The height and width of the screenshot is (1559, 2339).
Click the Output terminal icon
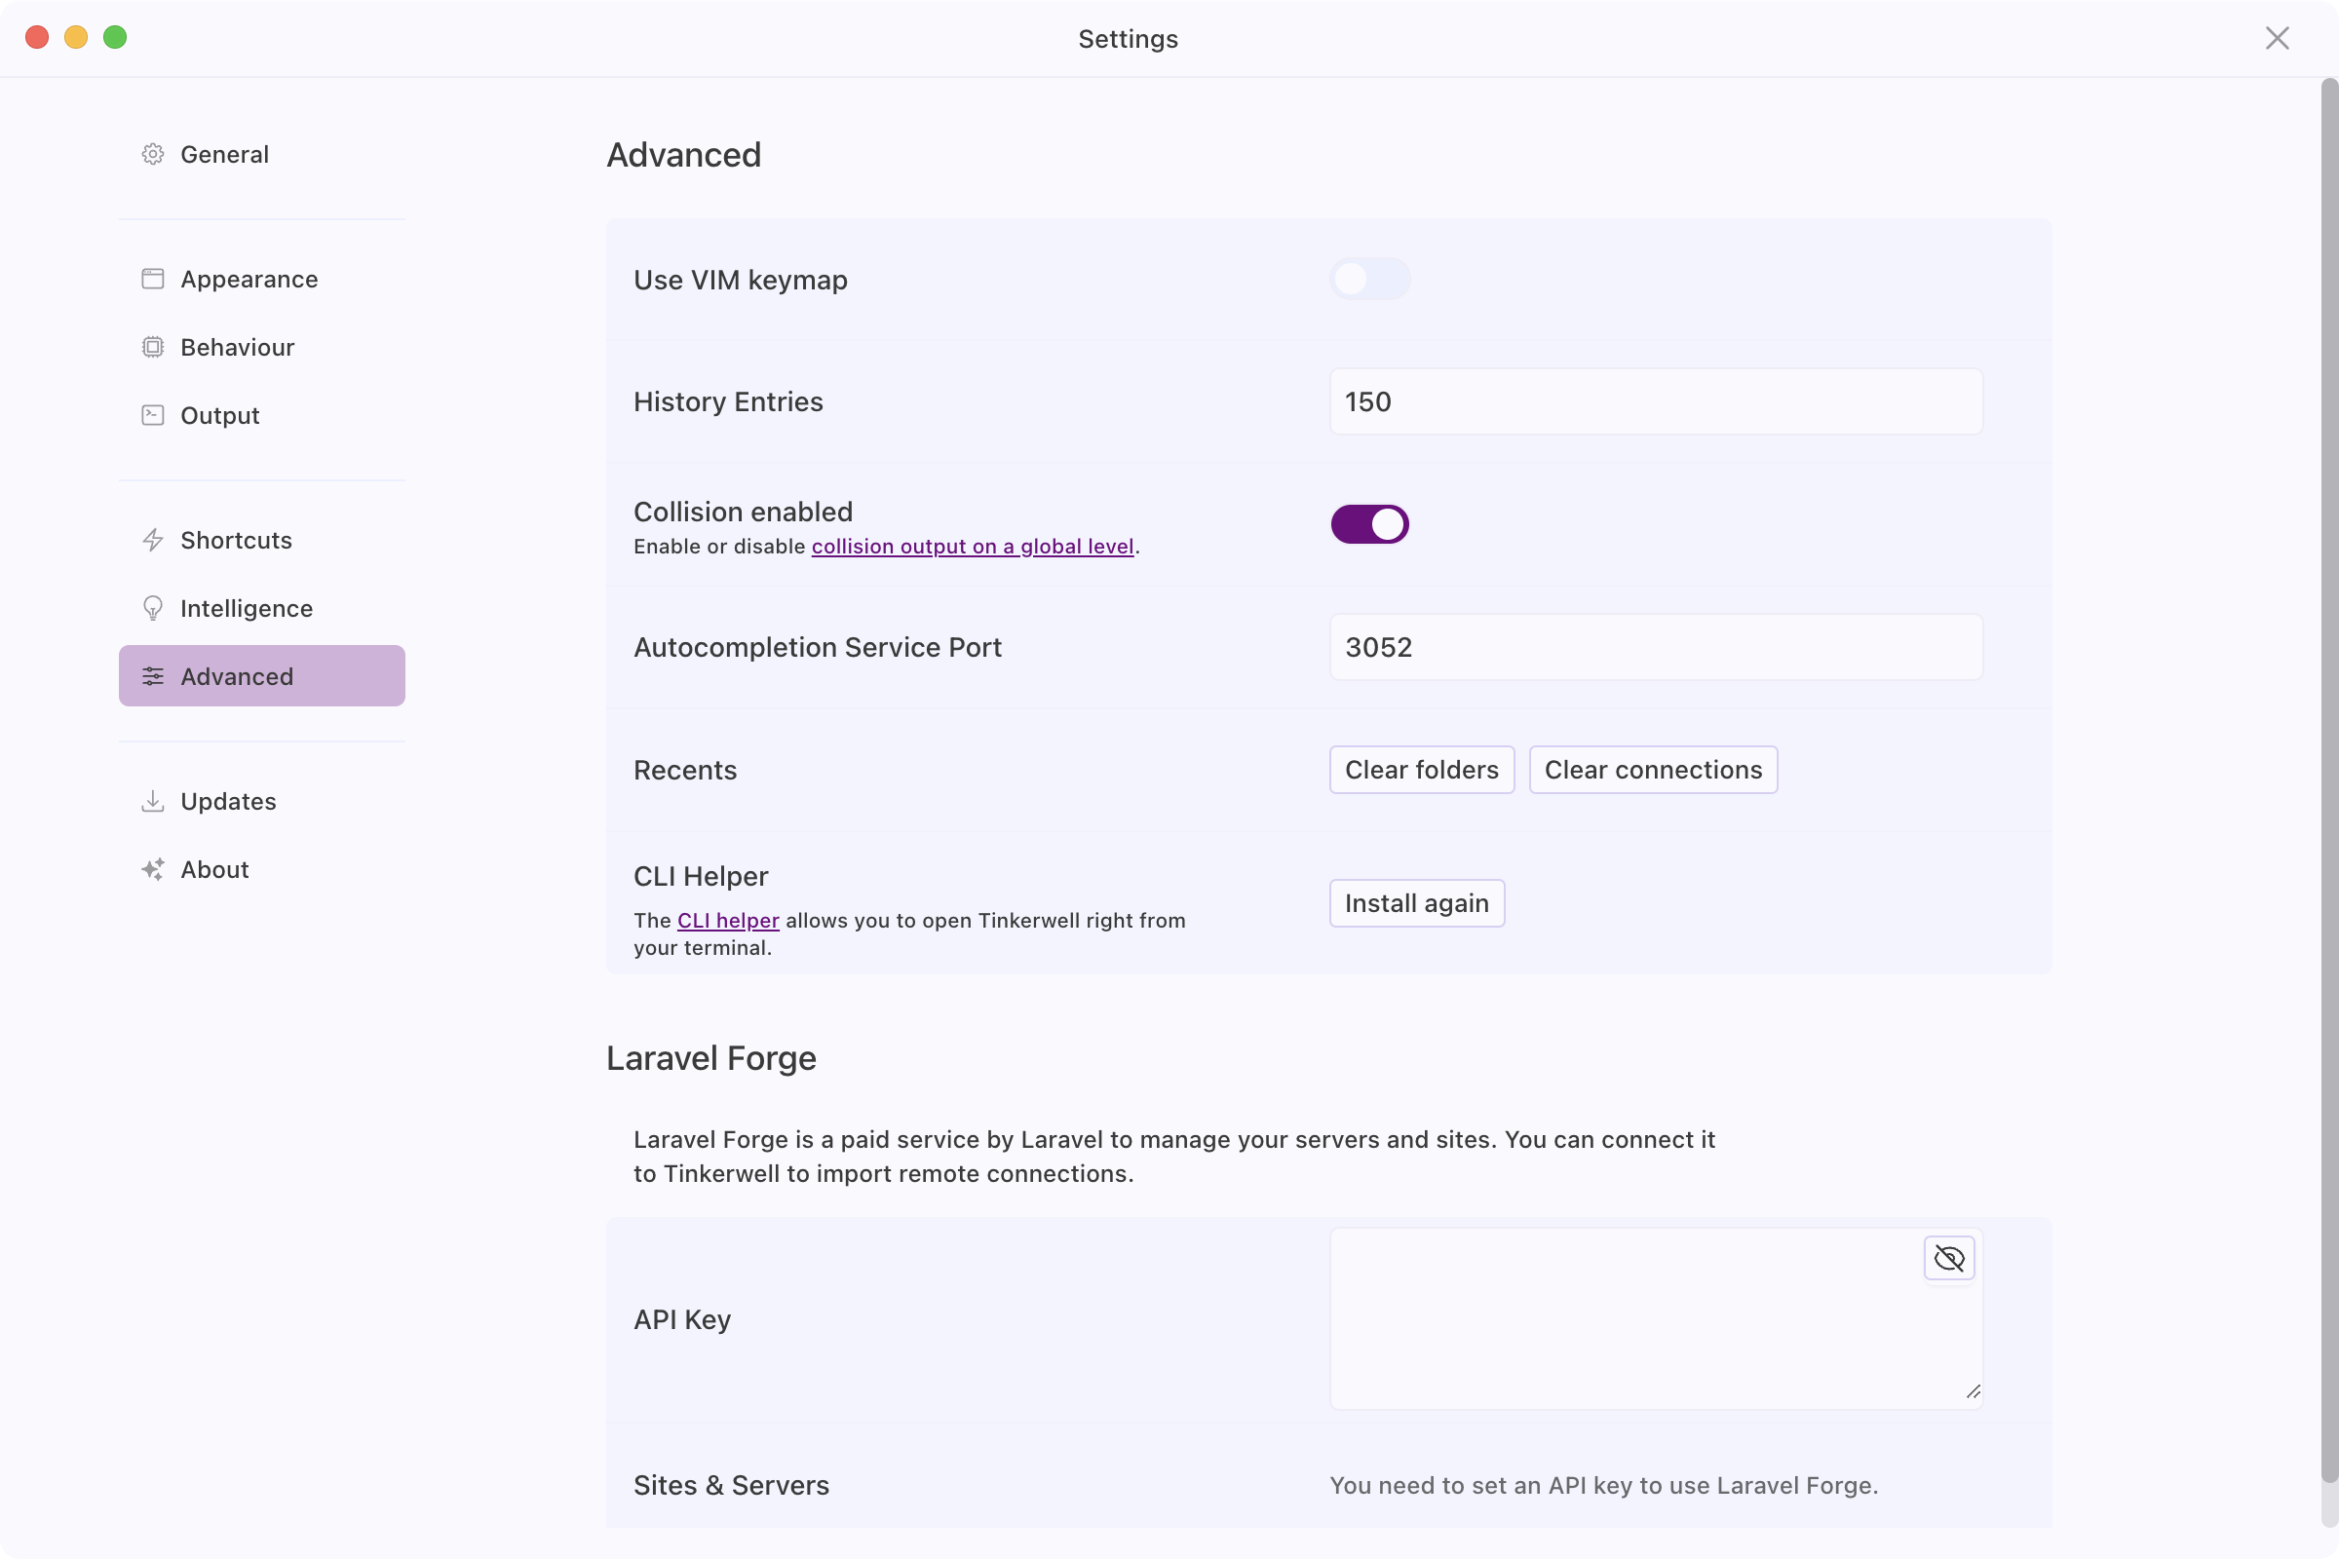[152, 415]
